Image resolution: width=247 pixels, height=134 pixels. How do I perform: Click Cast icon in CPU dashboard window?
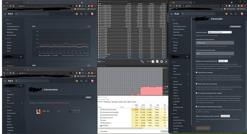coord(86,14)
